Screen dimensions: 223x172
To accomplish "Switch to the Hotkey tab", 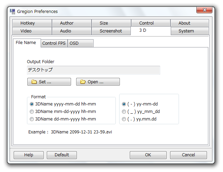I will coord(32,23).
